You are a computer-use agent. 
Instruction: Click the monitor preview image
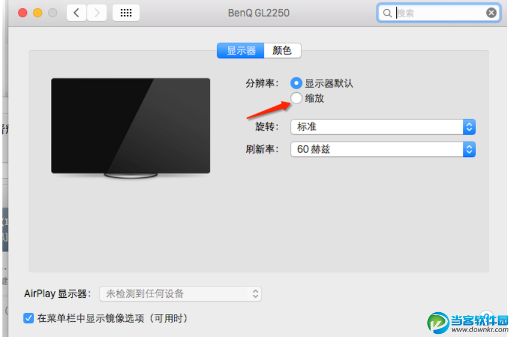coord(130,128)
